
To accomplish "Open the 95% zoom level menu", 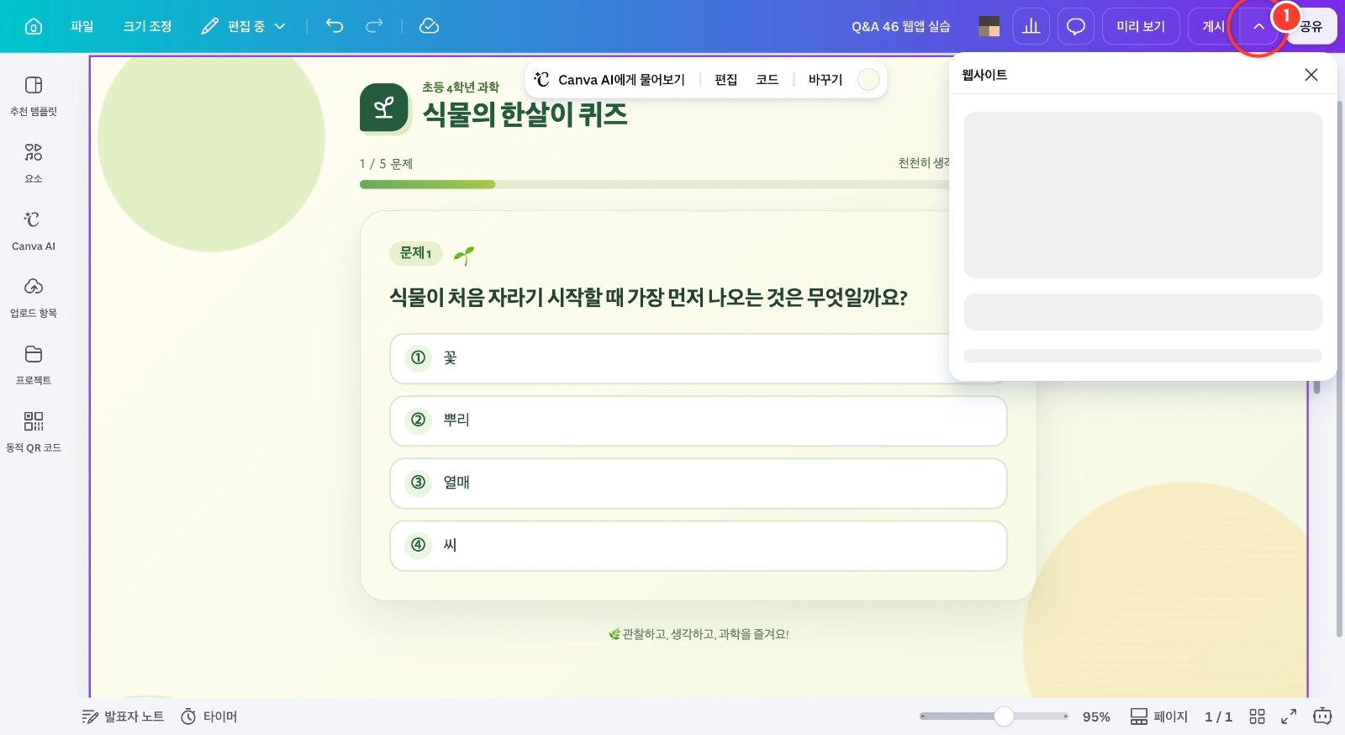I will (1096, 716).
